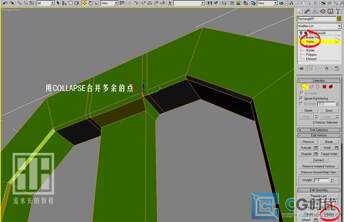Open the object color swatch
344x222 pixels.
339,19
